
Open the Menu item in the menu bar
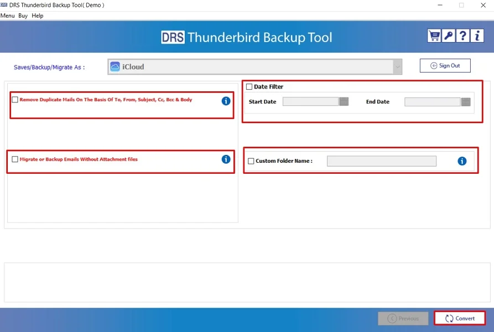click(7, 15)
